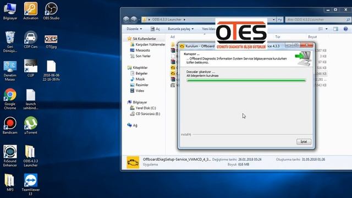Screen dimensions: 352x198
Task: Open Denetim Masası desktop icon
Action: click(x=10, y=71)
